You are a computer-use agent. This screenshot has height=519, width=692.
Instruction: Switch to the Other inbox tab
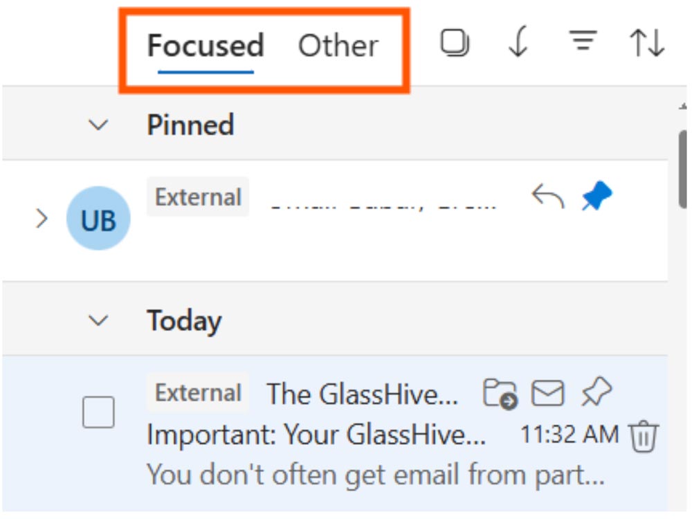(338, 46)
